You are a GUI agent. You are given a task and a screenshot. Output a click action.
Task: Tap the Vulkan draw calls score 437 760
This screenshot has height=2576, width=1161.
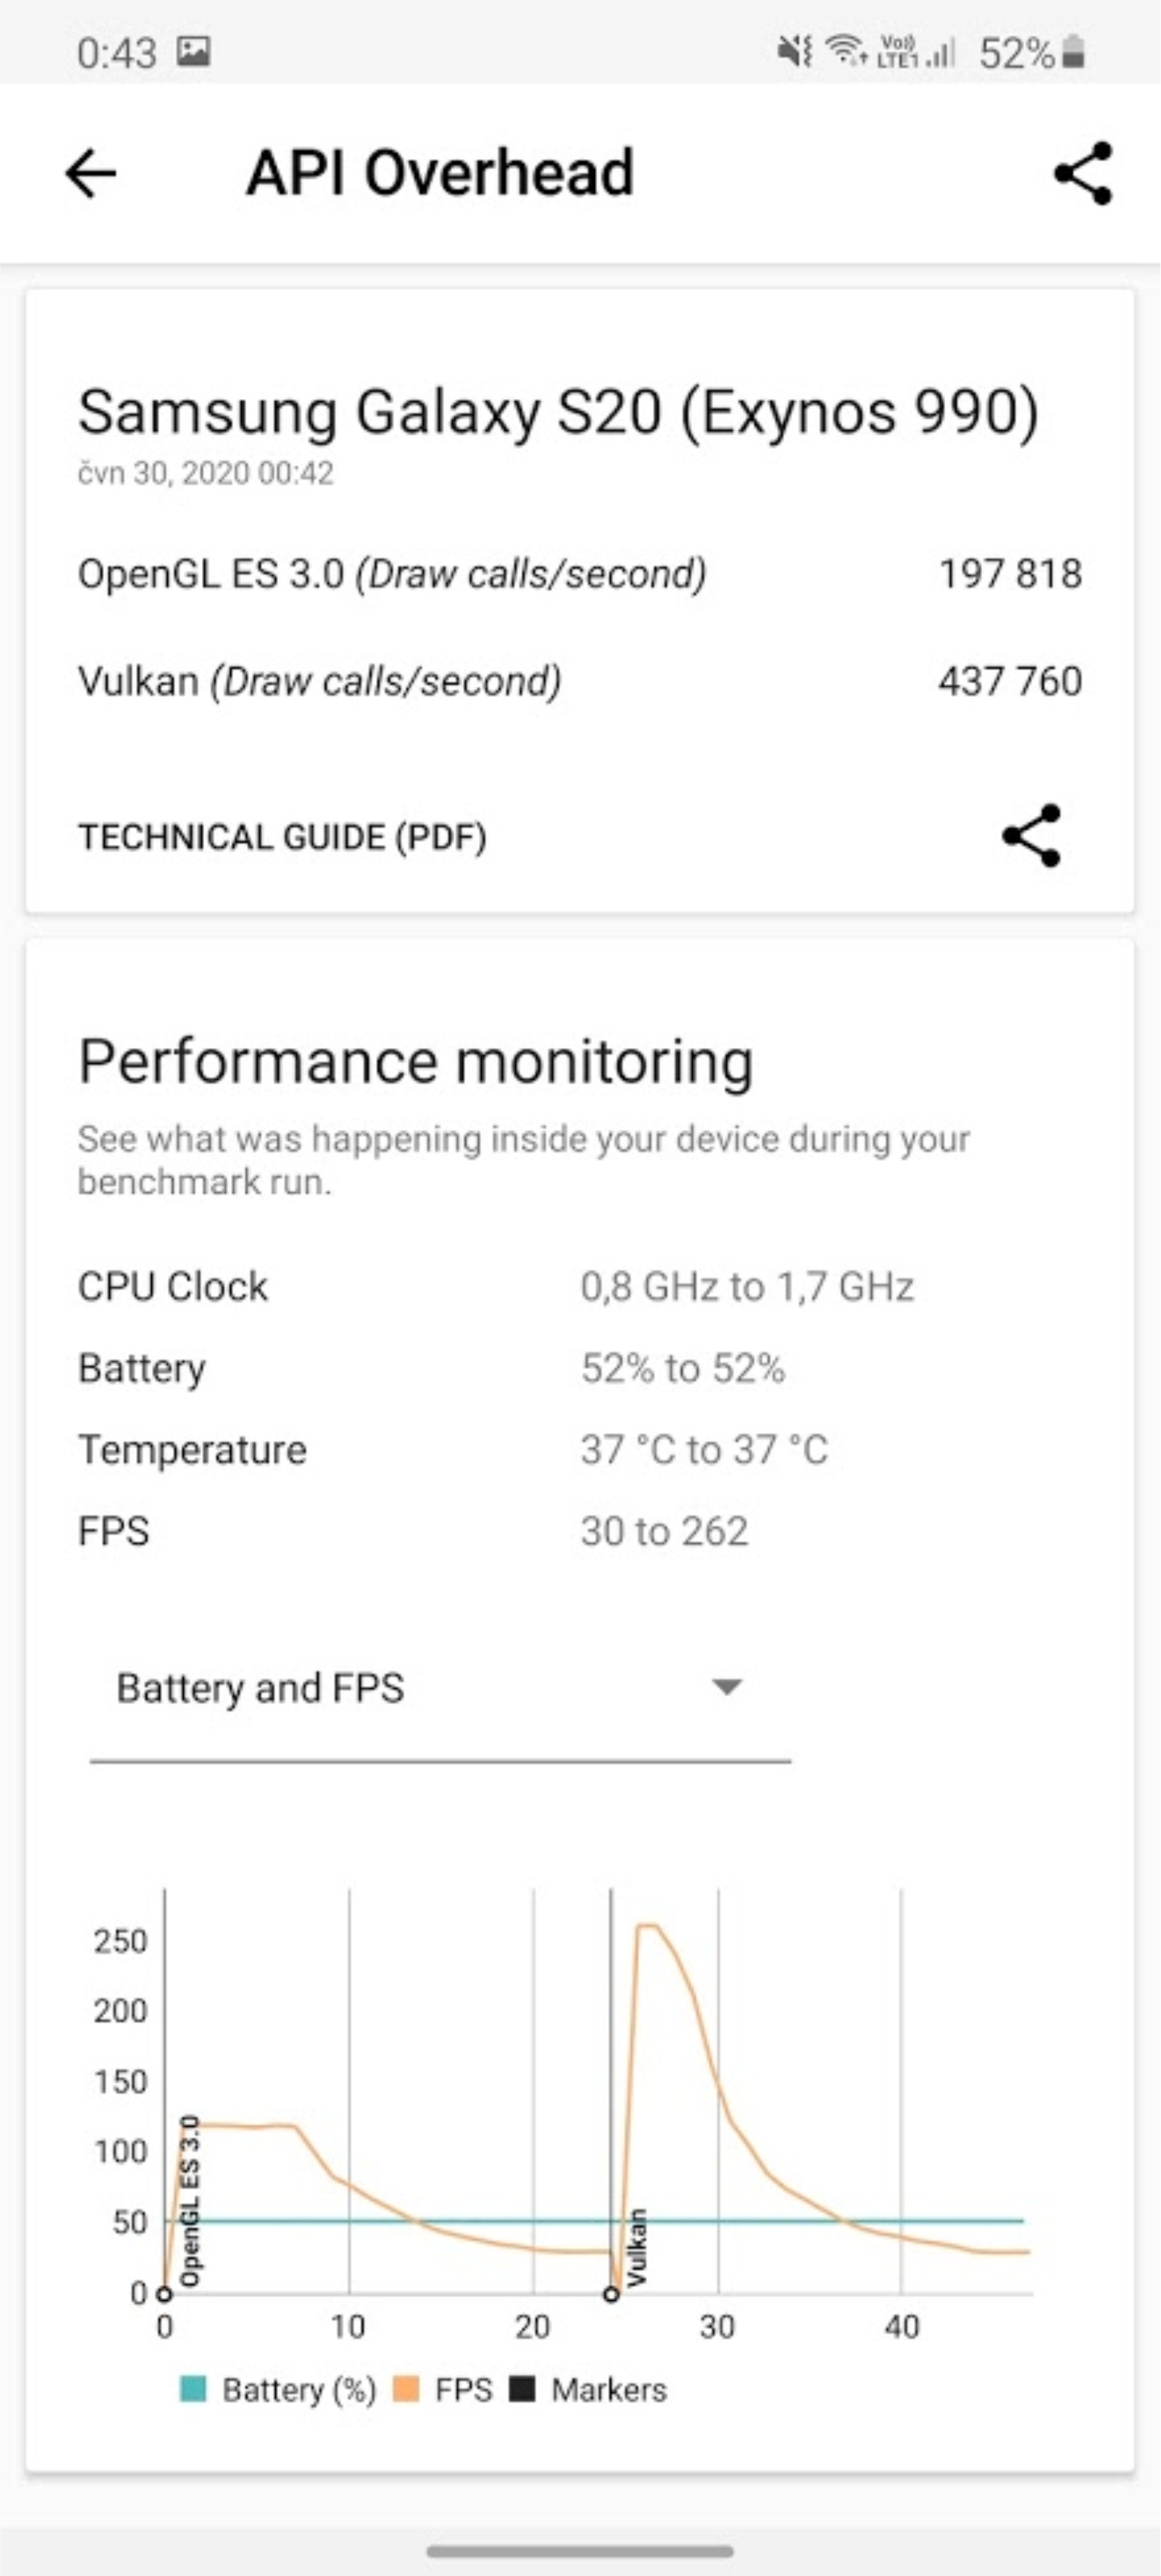pos(1009,681)
